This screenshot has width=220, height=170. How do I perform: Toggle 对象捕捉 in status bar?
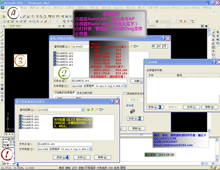(90, 168)
